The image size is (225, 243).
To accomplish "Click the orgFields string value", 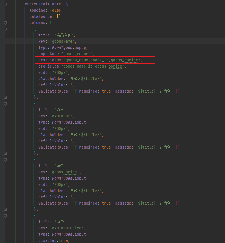I will pyautogui.click(x=93, y=66).
